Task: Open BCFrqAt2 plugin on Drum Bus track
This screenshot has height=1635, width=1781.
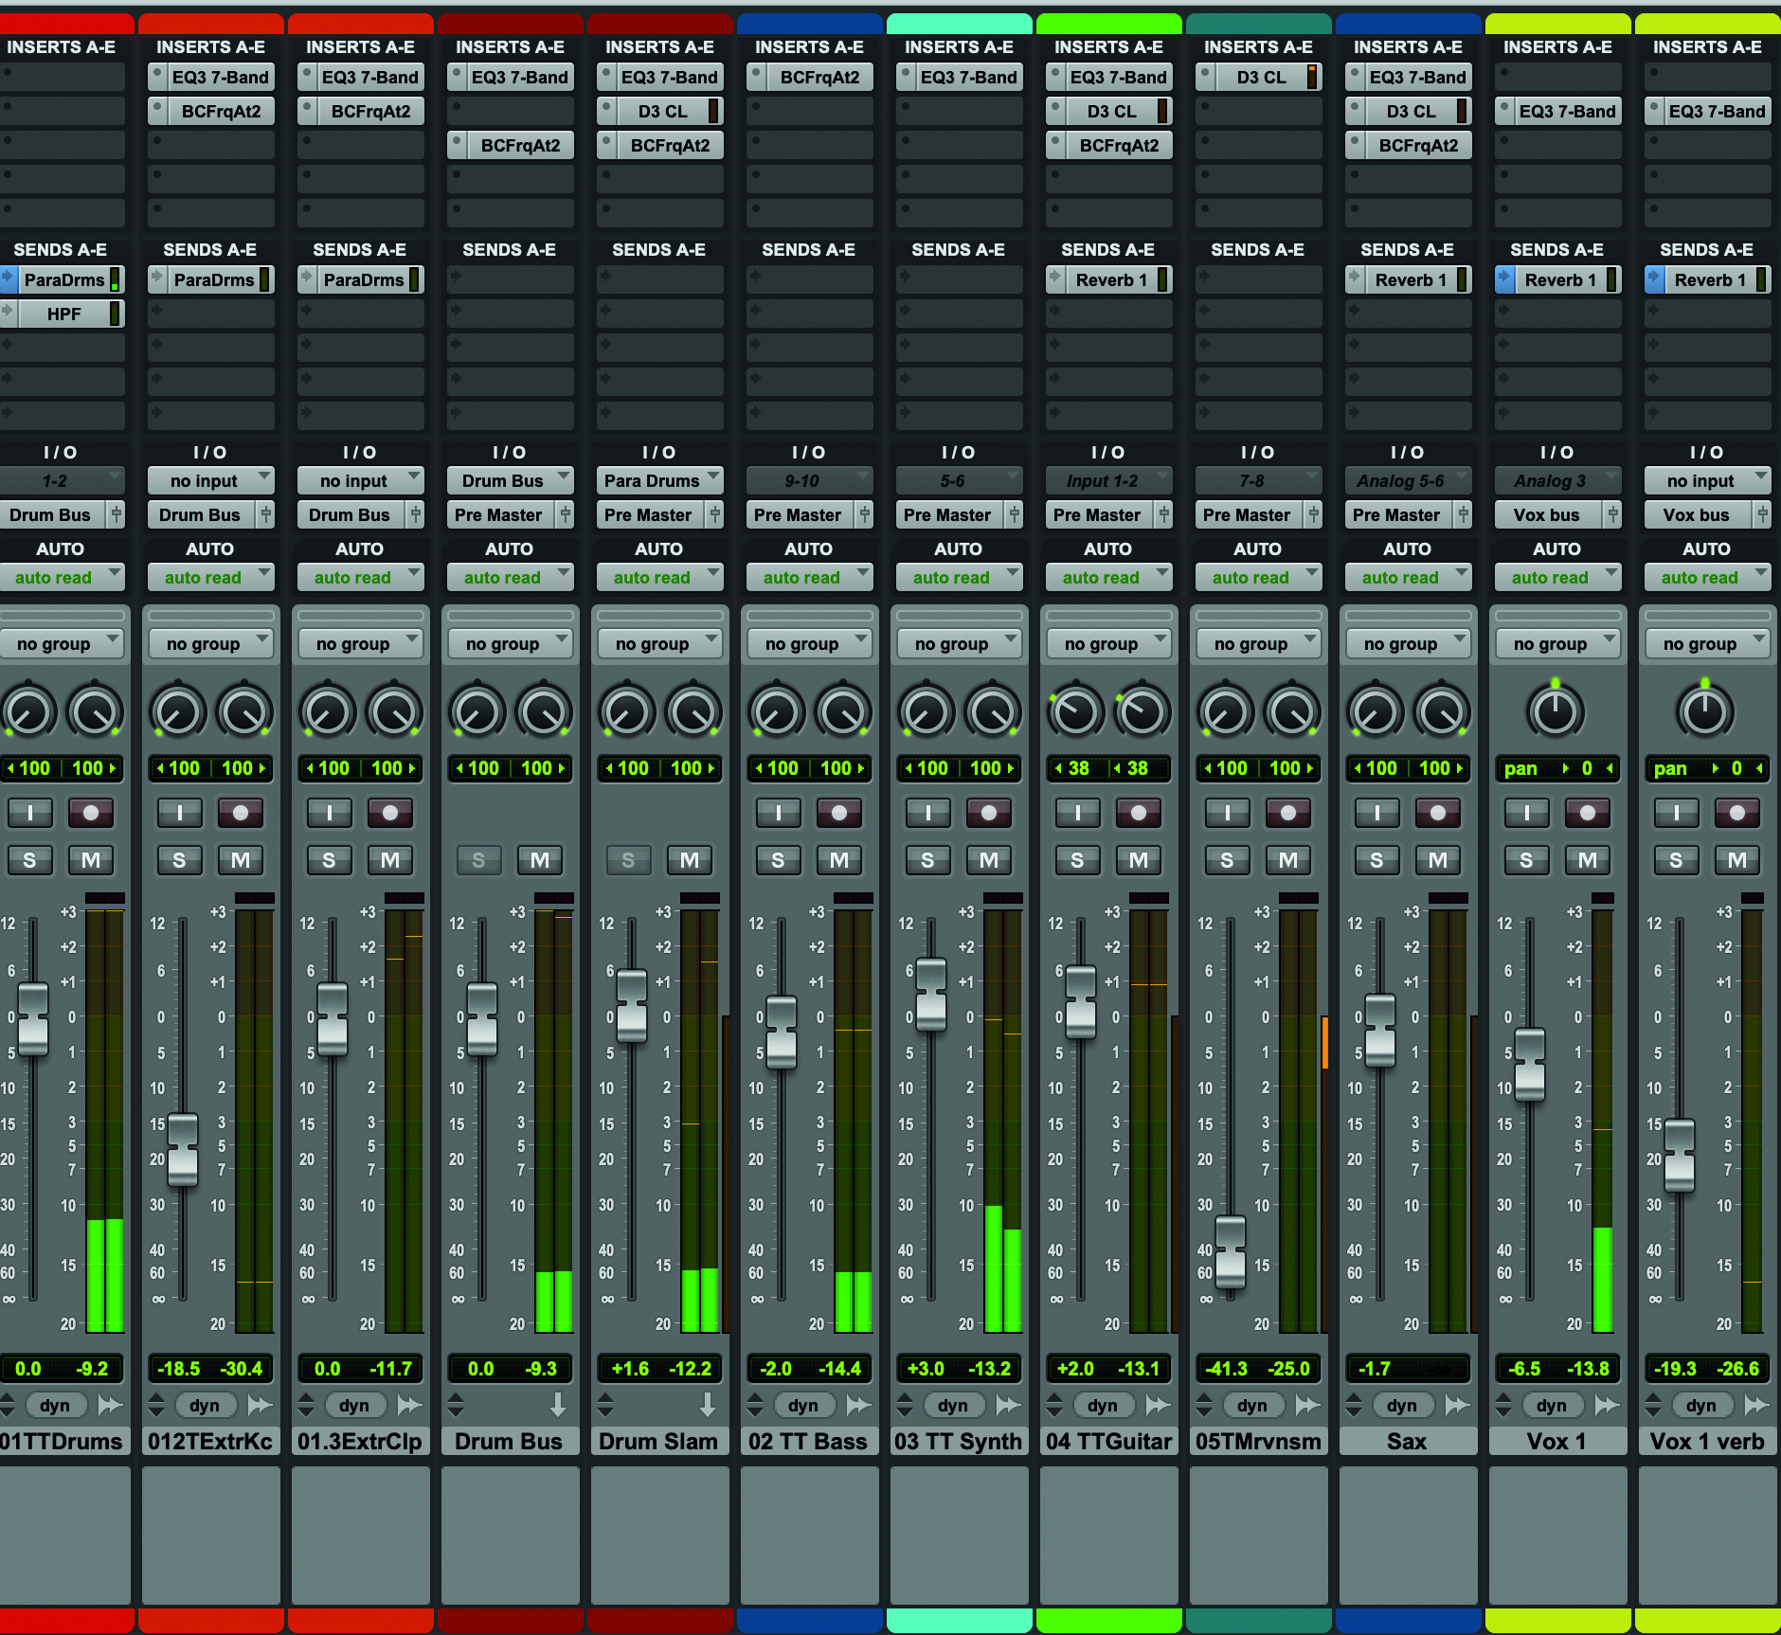Action: [x=520, y=145]
